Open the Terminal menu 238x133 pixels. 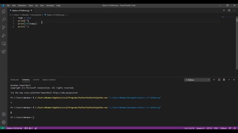coord(50,6)
